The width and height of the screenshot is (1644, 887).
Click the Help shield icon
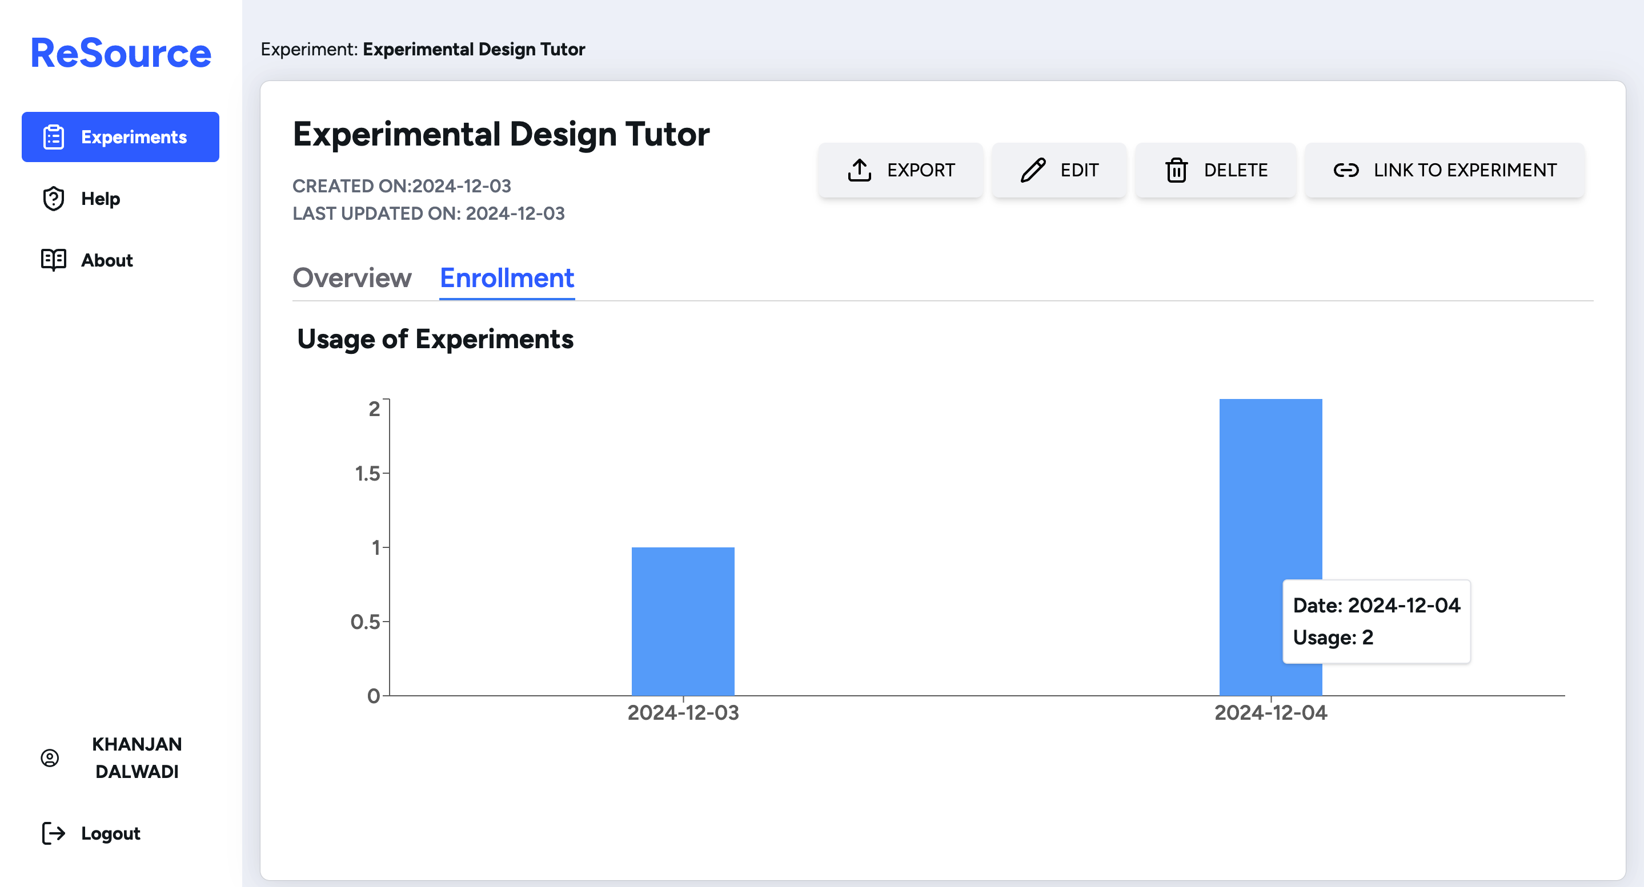coord(54,199)
